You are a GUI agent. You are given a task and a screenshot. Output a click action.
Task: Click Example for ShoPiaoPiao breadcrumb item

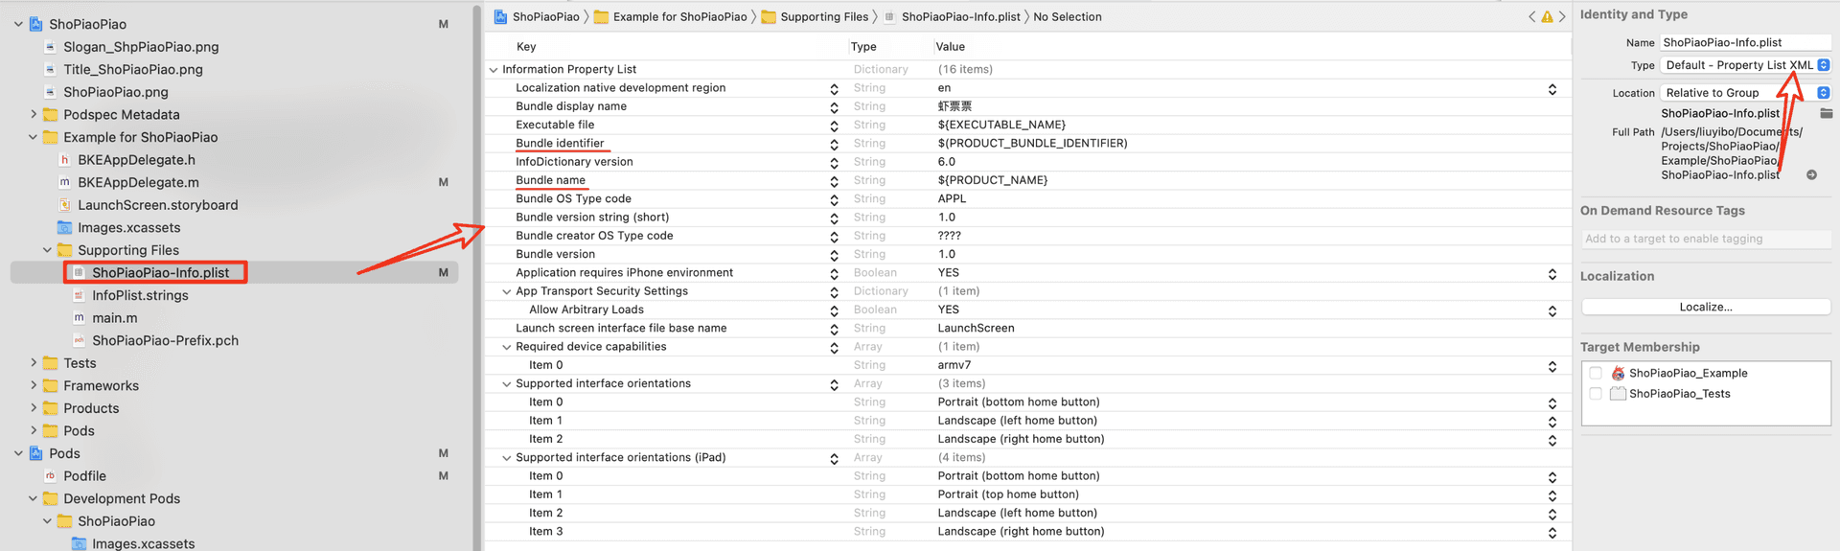click(679, 17)
